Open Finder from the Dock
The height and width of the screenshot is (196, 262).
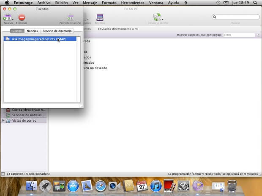pyautogui.click(x=32, y=186)
